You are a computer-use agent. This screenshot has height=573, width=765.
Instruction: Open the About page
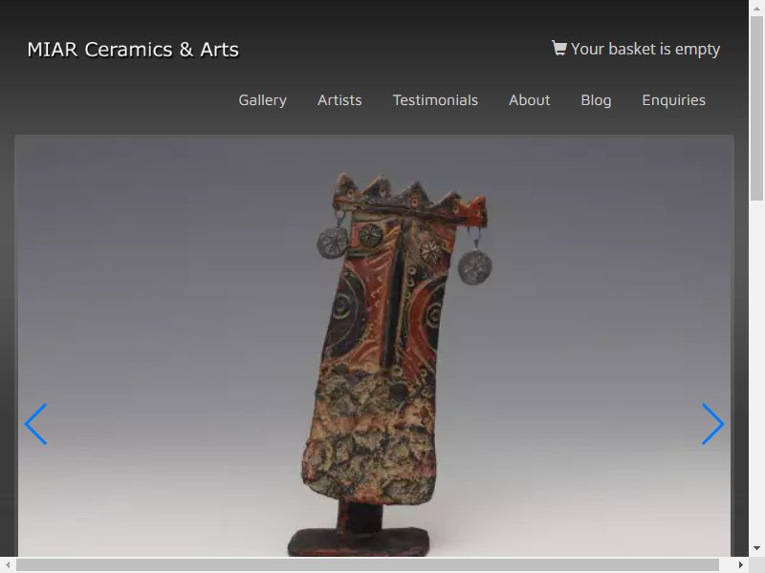coord(529,100)
